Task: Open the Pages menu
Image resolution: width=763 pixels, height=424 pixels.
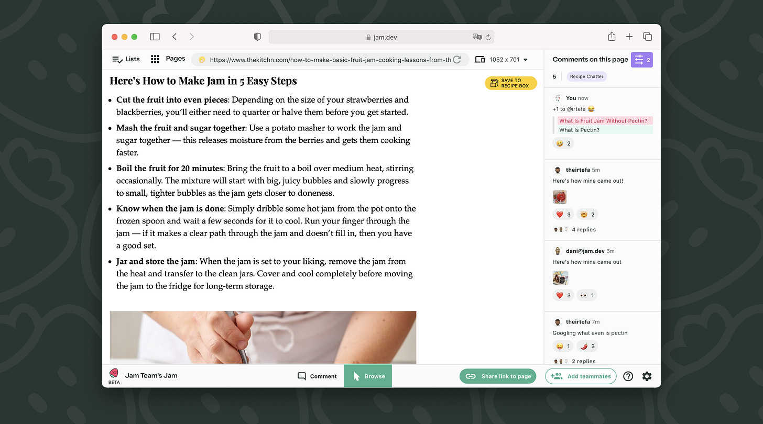Action: (x=168, y=59)
